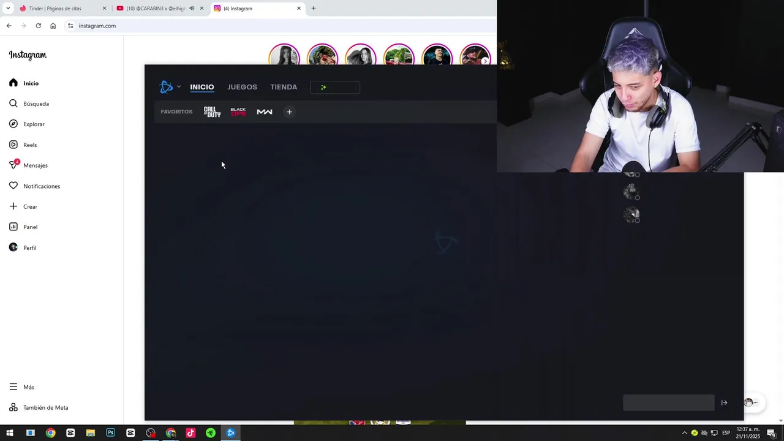Show next Instagram stories with arrow
This screenshot has width=784, height=441.
pyautogui.click(x=485, y=61)
